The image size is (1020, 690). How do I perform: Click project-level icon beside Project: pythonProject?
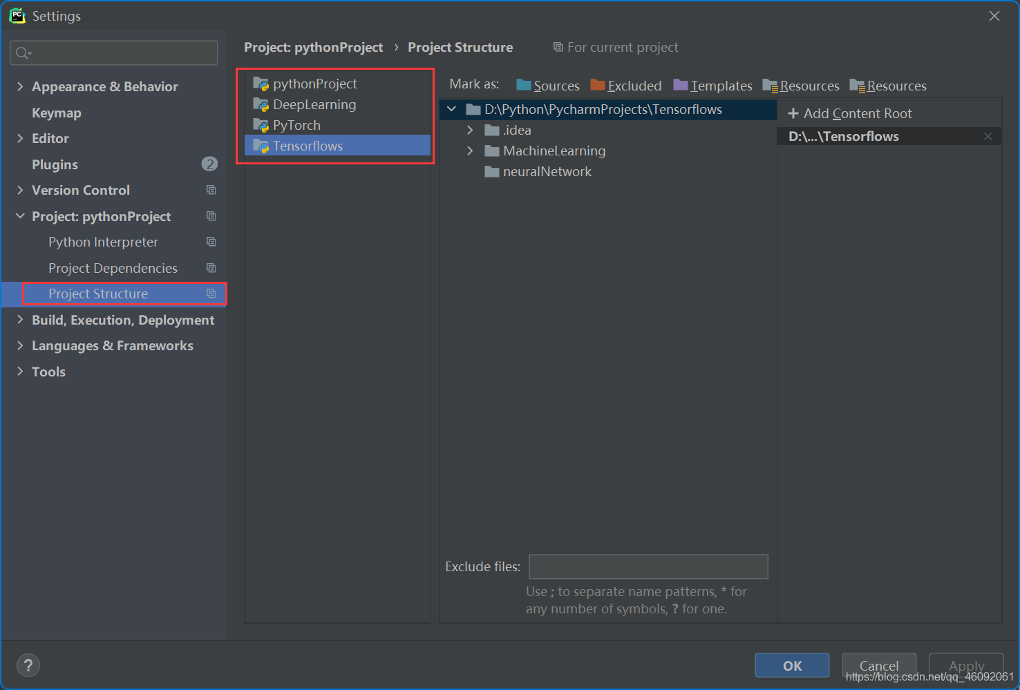click(x=211, y=216)
